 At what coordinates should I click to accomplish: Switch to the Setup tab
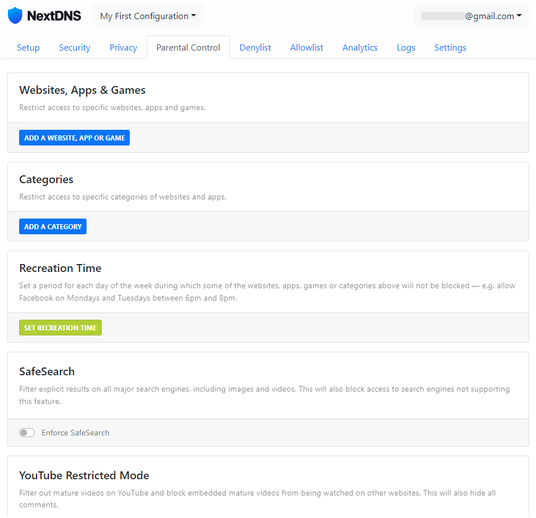[x=28, y=48]
